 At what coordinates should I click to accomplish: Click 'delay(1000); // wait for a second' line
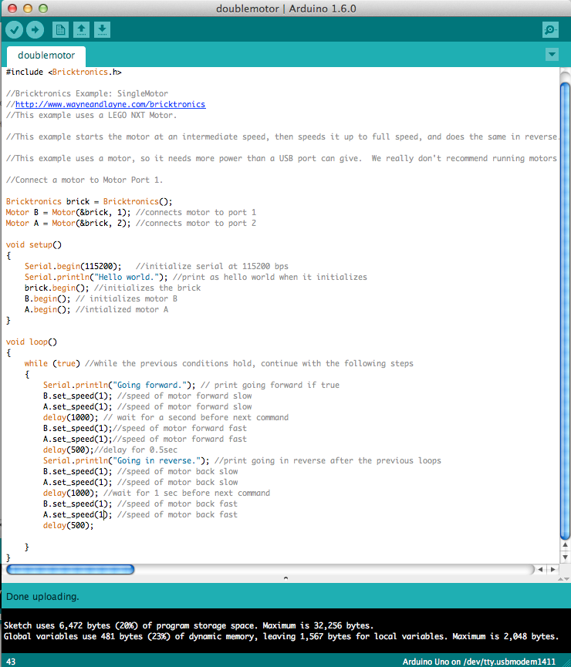[166, 417]
